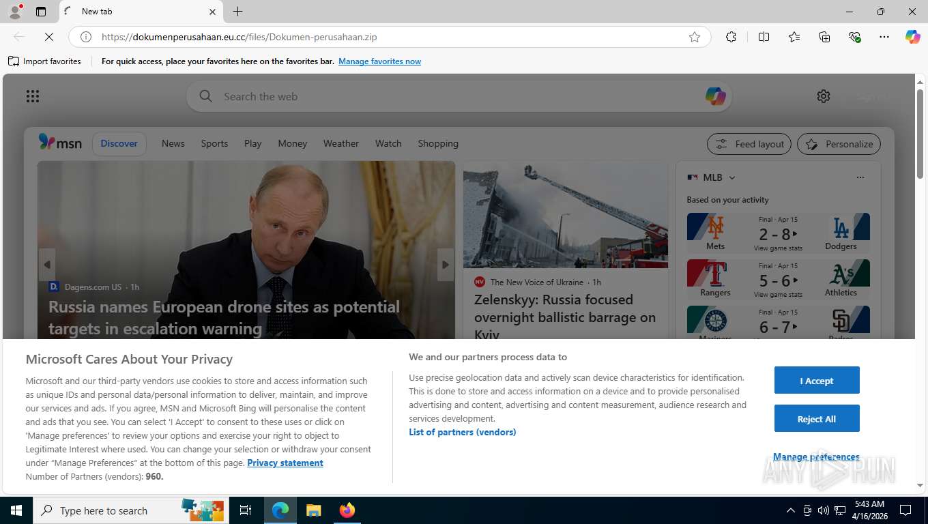Open the Zelenskyy ballistic barrage article
The height and width of the screenshot is (524, 928).
(x=565, y=317)
